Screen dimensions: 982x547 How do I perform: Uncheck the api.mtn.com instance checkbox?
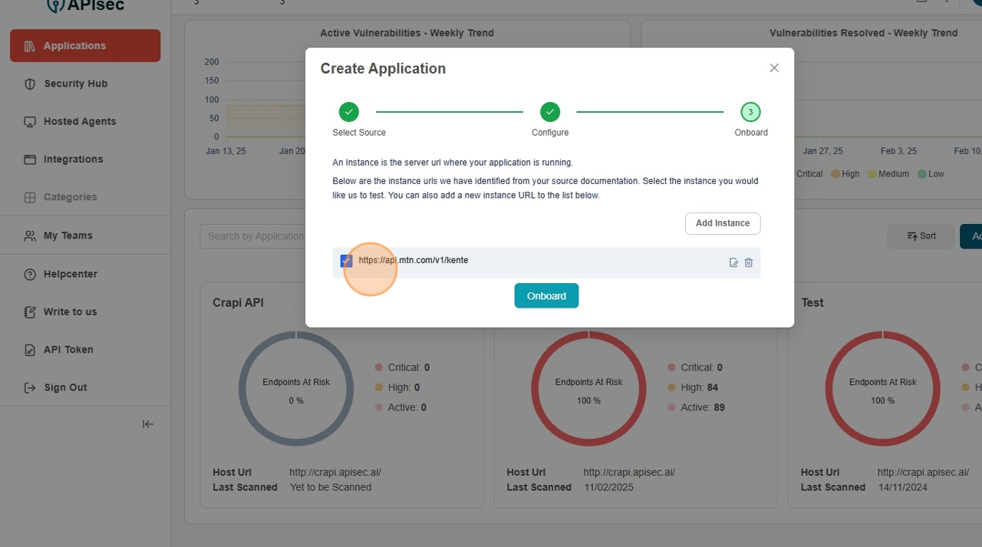point(346,261)
